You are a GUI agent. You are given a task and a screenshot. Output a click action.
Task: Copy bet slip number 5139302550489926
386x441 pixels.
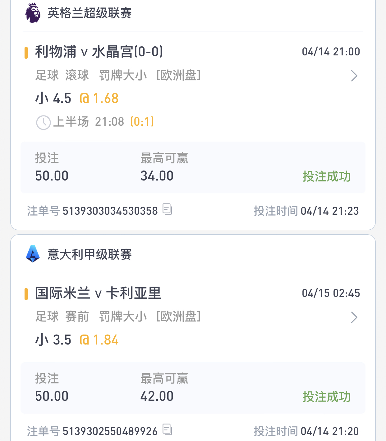168,429
